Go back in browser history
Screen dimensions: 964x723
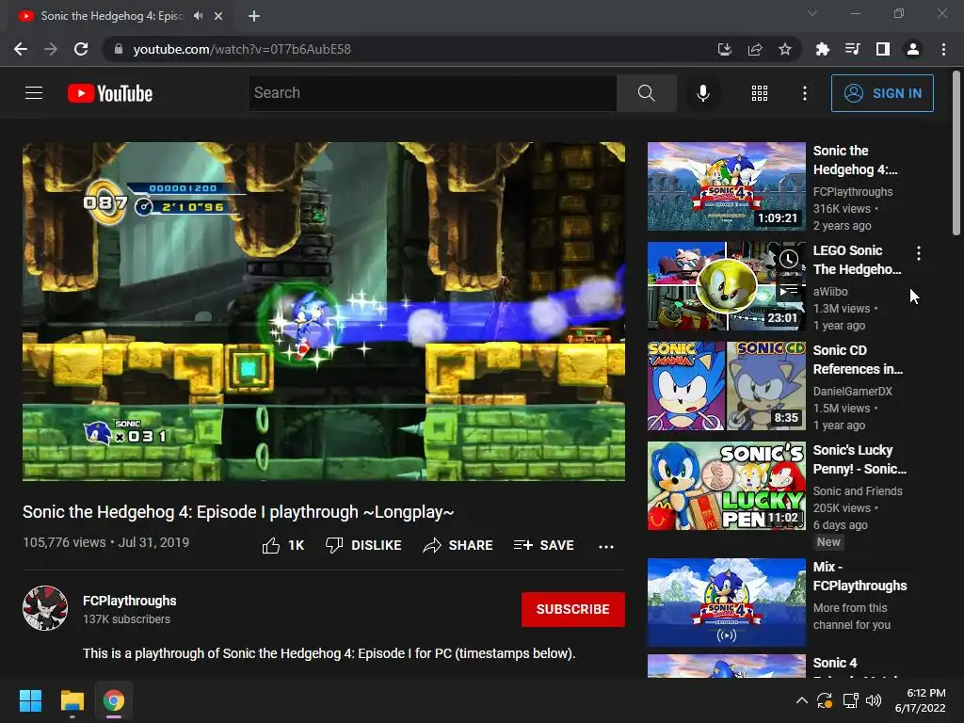(21, 49)
